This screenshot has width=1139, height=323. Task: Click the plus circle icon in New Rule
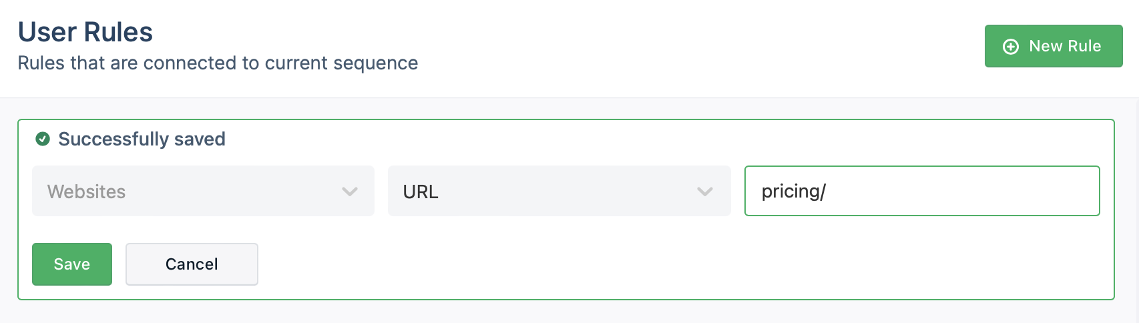[1011, 47]
